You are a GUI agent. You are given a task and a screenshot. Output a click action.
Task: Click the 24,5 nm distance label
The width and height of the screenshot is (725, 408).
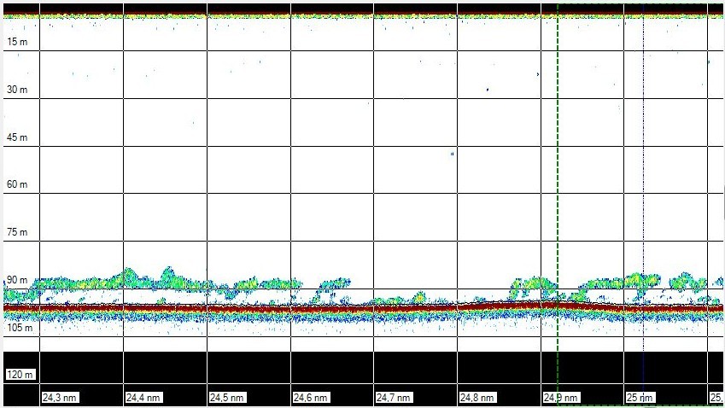pyautogui.click(x=227, y=398)
